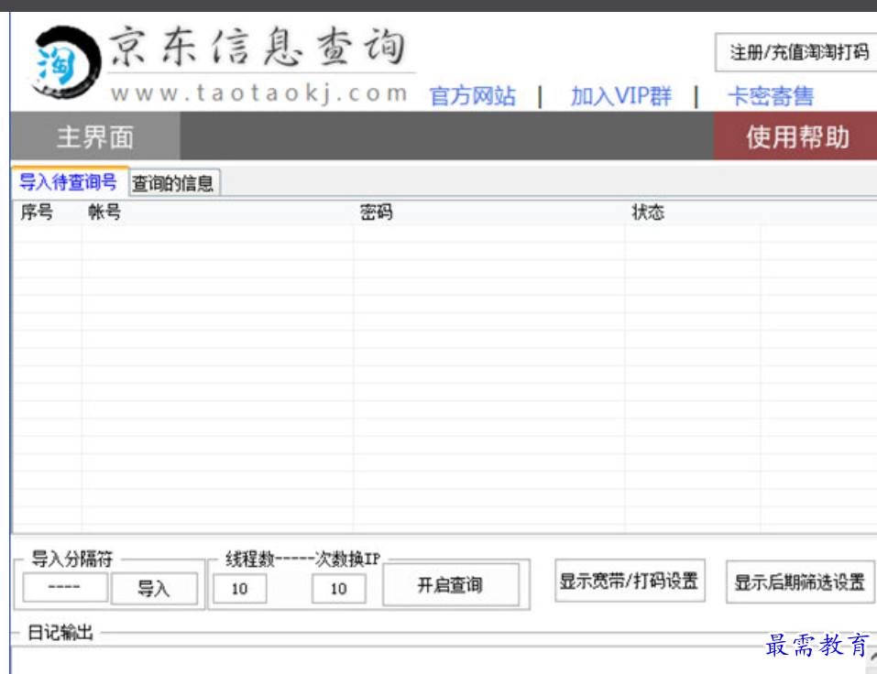Select the 导入待查询号 tab
877x674 pixels.
(x=69, y=181)
